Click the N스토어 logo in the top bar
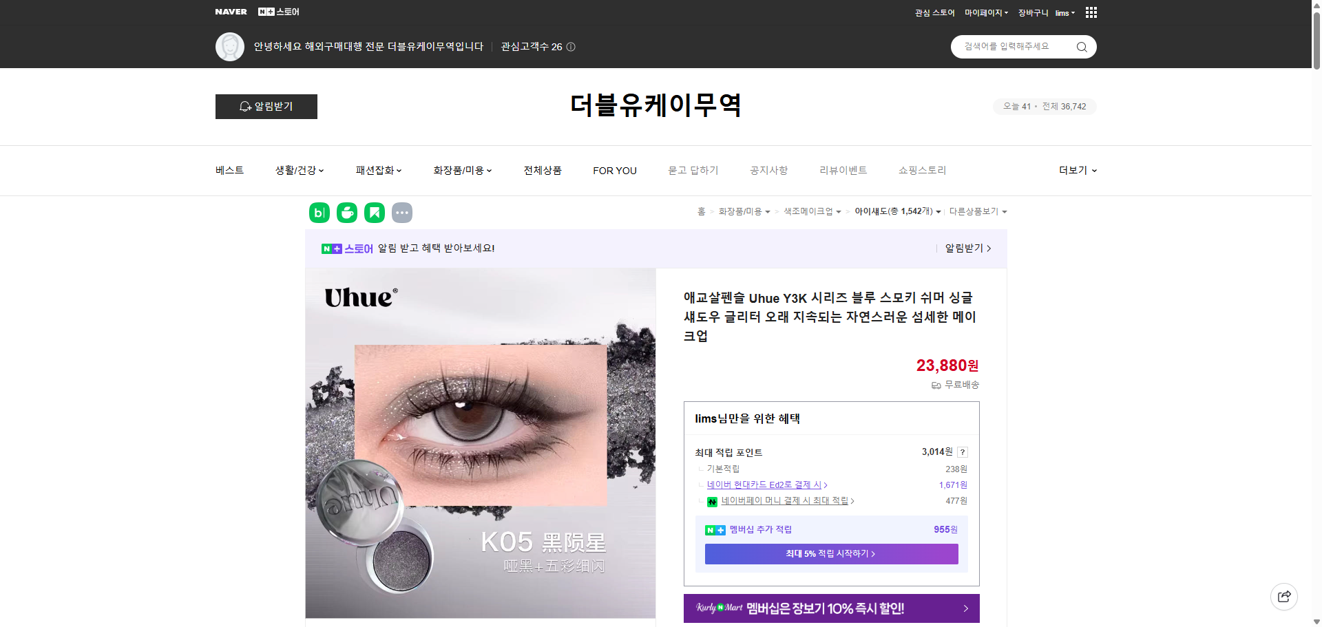The image size is (1322, 627). (278, 12)
